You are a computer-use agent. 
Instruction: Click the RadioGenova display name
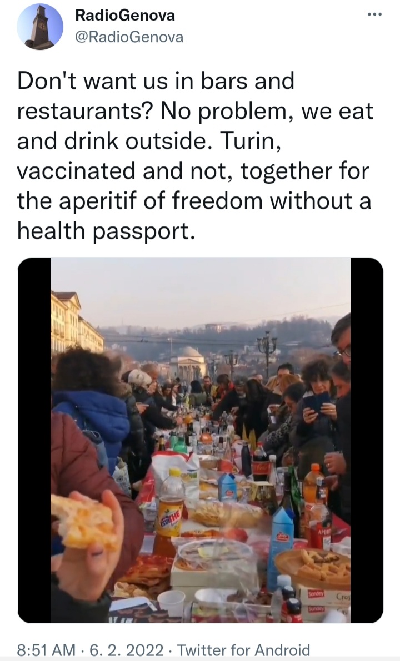pos(125,16)
